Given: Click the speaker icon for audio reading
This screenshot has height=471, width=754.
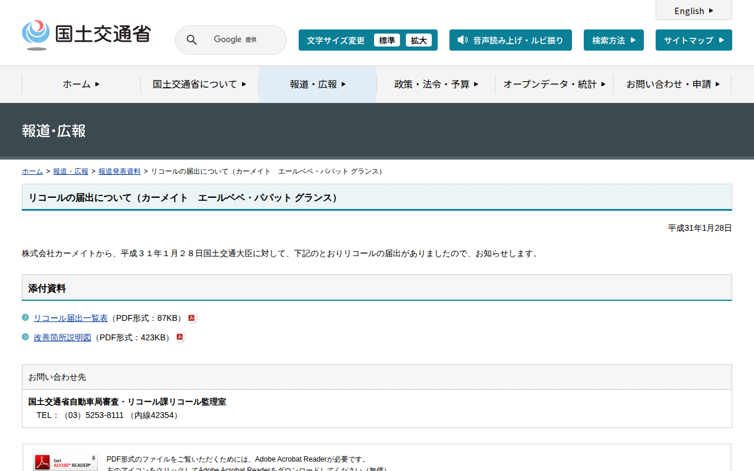Looking at the screenshot, I should [x=462, y=40].
